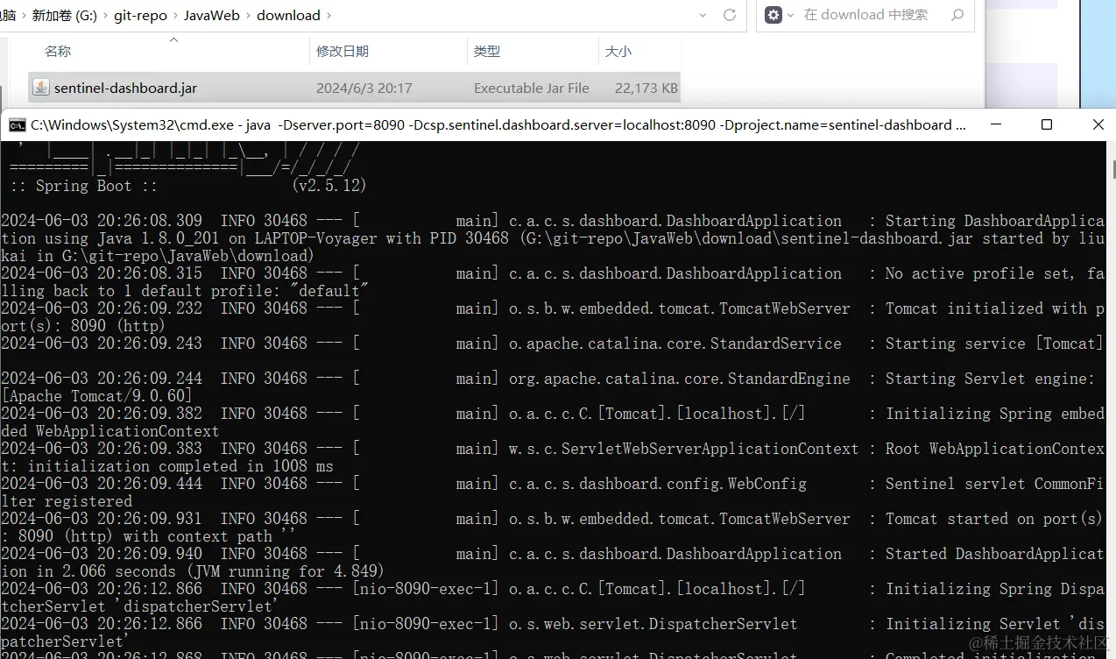Click the cmd.exe vertical scrollbar thumb
This screenshot has height=659, width=1116.
1112,168
